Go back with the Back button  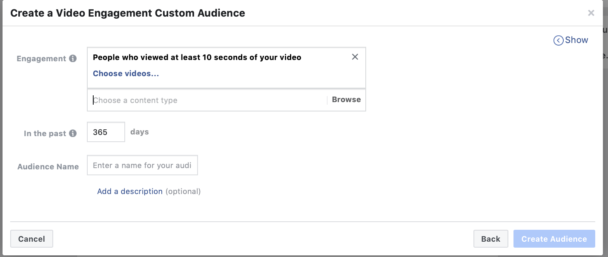click(x=490, y=239)
